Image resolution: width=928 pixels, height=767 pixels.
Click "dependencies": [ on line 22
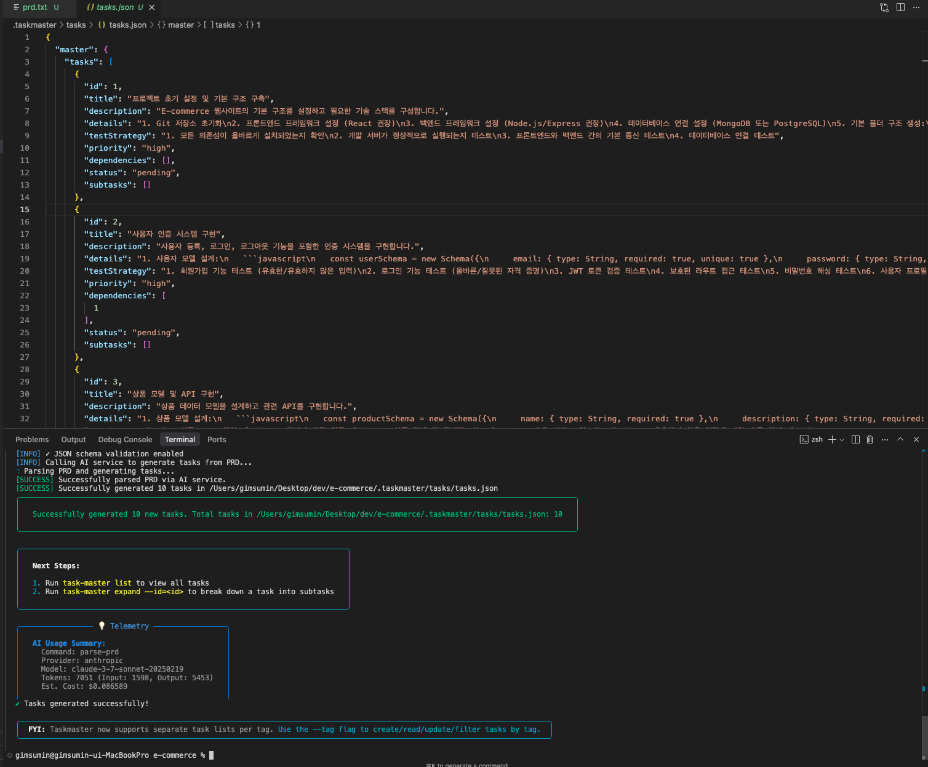point(125,295)
